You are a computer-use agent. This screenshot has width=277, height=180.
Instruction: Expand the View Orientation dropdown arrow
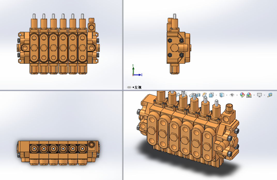pyautogui.click(x=217, y=95)
